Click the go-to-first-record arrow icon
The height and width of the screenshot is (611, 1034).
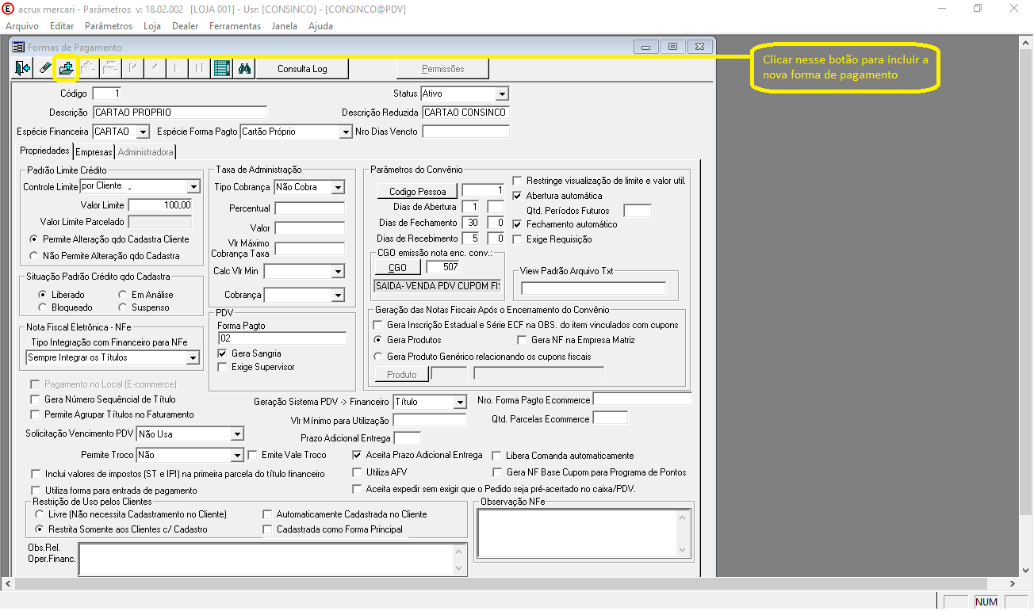point(132,69)
